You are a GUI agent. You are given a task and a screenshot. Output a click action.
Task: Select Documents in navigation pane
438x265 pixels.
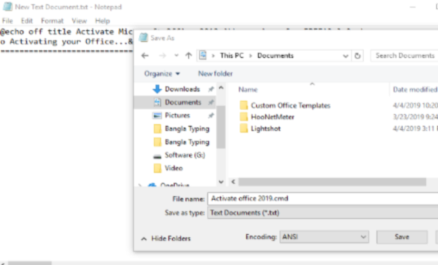coord(182,102)
